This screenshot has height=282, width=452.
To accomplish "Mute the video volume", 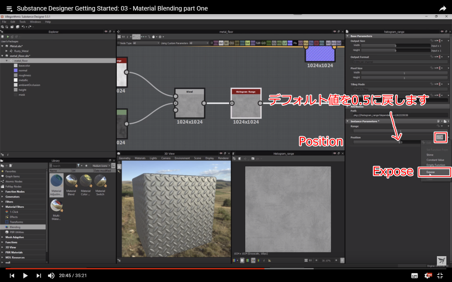I will (x=51, y=276).
